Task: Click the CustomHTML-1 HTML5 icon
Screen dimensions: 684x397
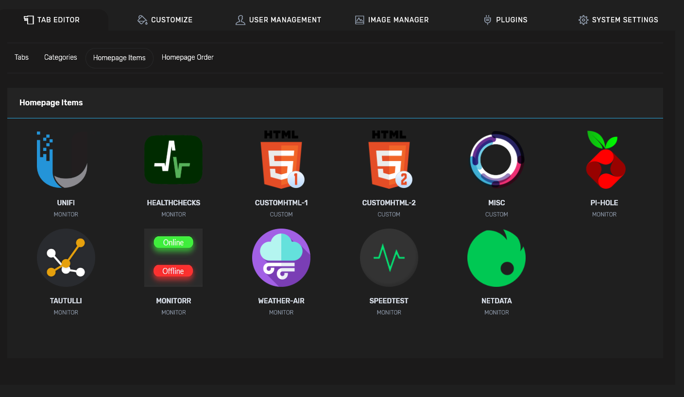Action: pos(281,160)
